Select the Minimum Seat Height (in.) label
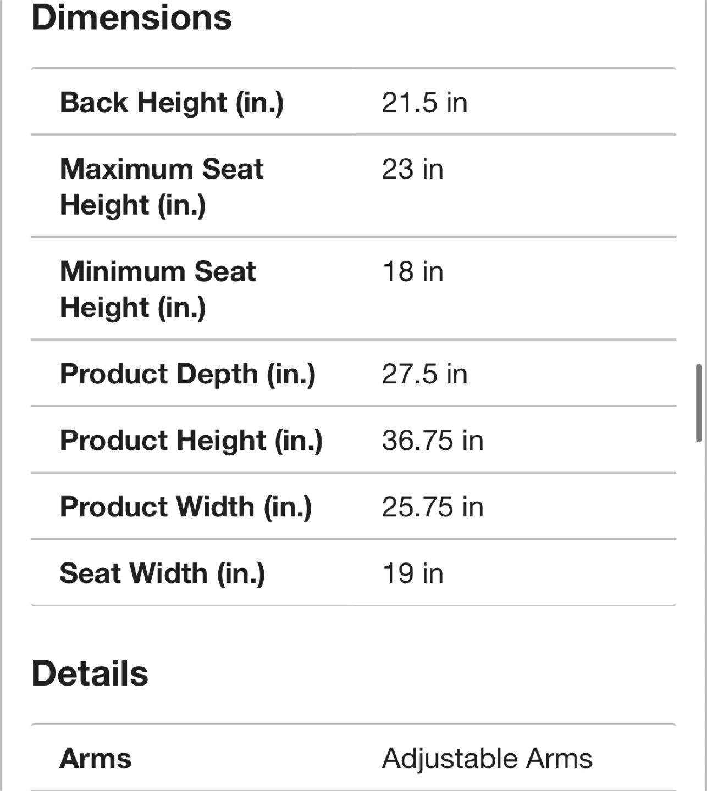Image resolution: width=707 pixels, height=791 pixels. (158, 289)
